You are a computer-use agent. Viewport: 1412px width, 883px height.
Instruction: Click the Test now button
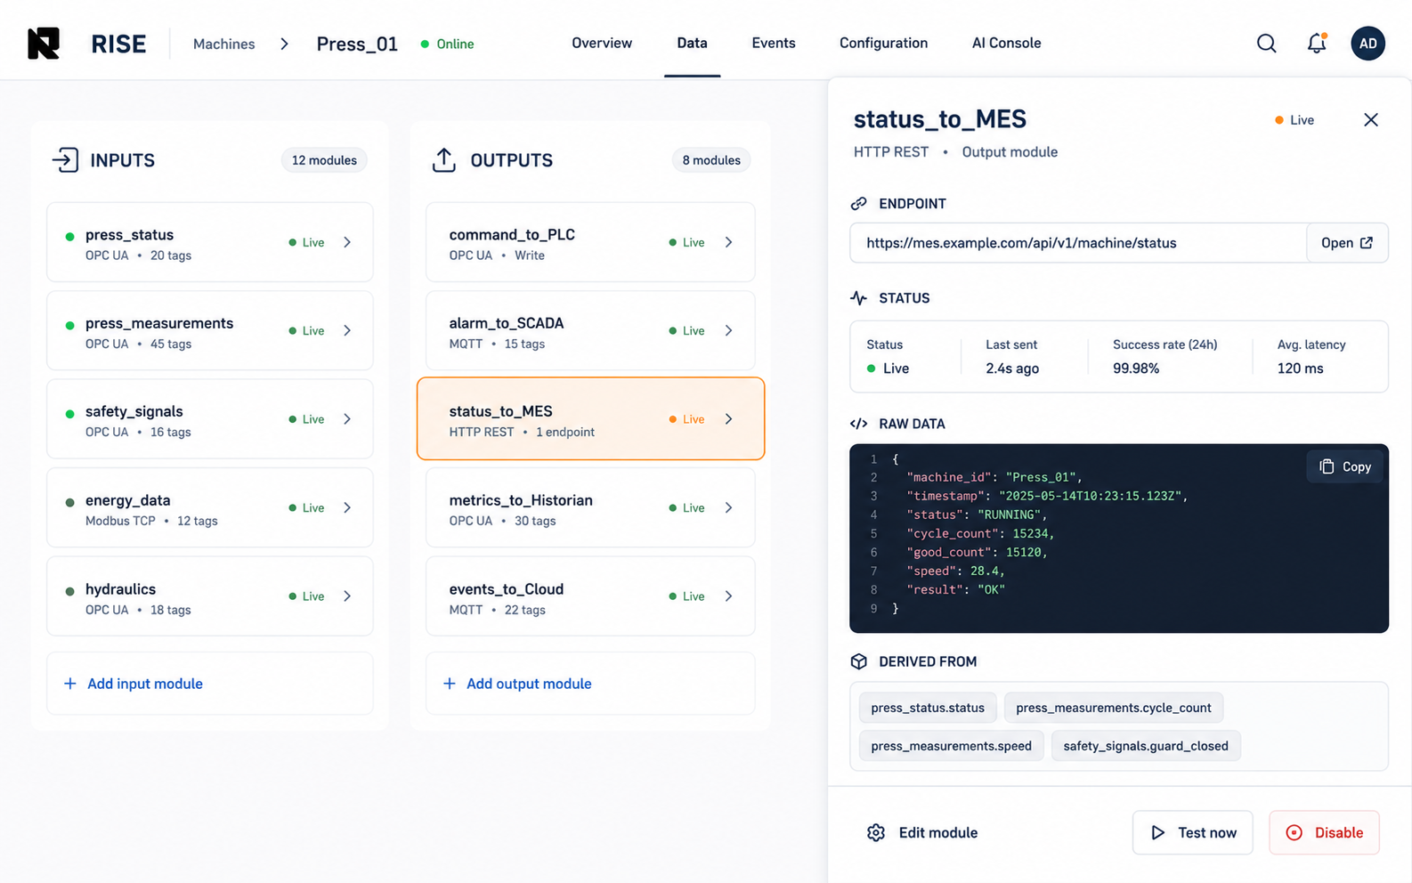pyautogui.click(x=1192, y=832)
